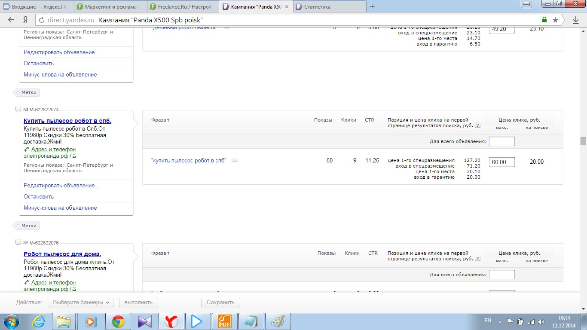This screenshot has width=587, height=330.
Task: Open Windows Explorer from the taskbar
Action: click(x=64, y=321)
